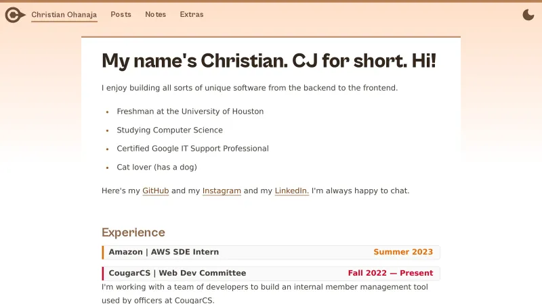Click the Studying Computer Science list item
The height and width of the screenshot is (304, 542).
click(x=169, y=130)
